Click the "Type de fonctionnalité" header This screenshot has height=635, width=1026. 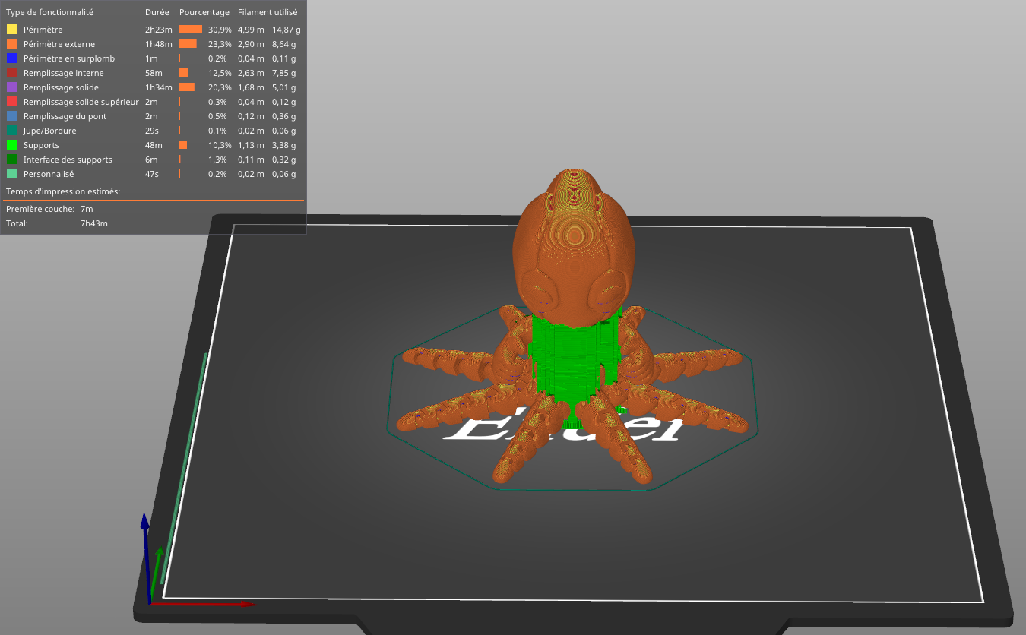click(49, 12)
